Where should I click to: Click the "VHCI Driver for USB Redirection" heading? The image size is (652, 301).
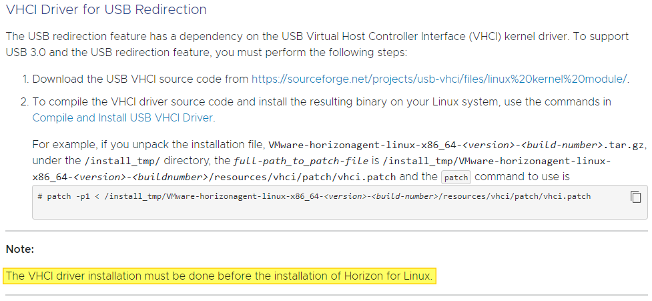[x=106, y=10]
